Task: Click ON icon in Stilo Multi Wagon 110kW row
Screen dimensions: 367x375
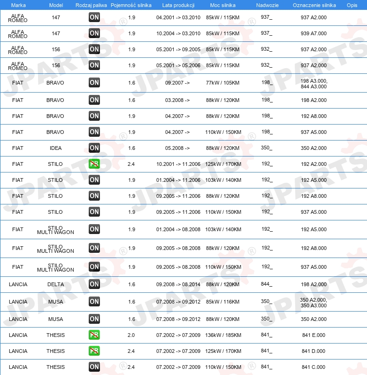Action: (x=94, y=267)
